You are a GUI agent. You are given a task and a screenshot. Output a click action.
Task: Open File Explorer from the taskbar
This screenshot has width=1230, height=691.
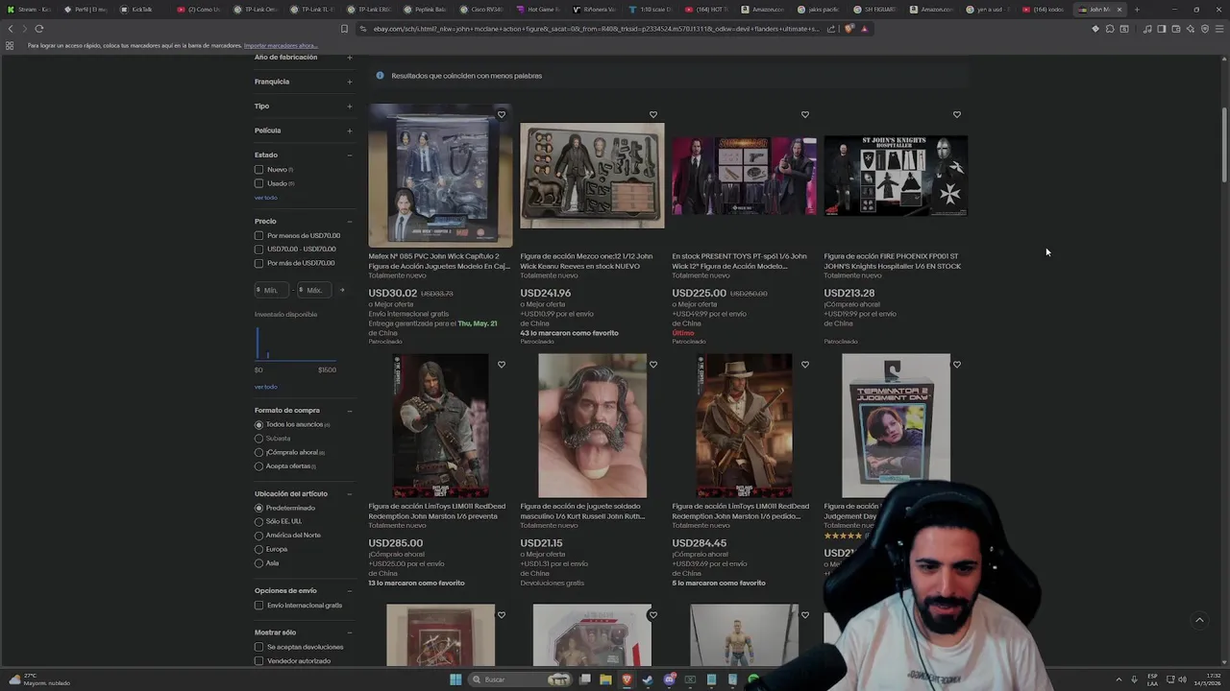pos(605,679)
